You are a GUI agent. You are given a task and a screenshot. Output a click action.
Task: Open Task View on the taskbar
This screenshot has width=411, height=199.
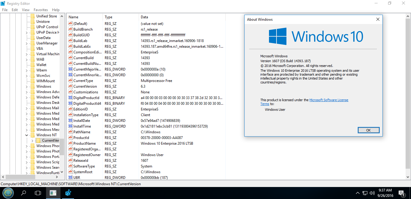38,193
